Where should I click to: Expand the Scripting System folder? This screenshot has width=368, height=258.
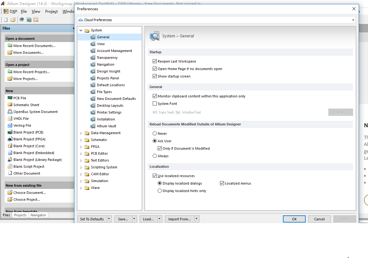(x=81, y=167)
